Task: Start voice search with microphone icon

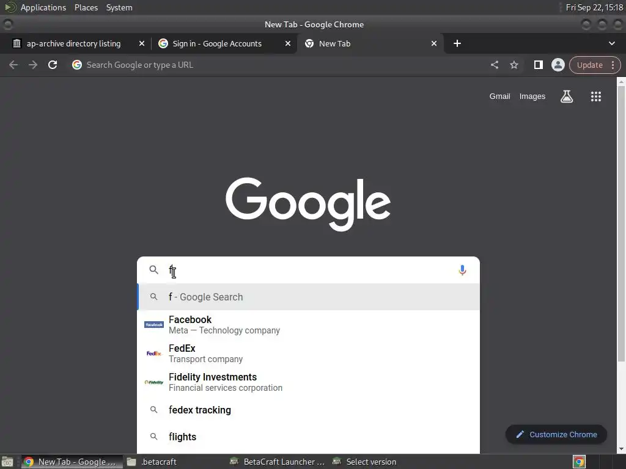Action: (x=462, y=270)
